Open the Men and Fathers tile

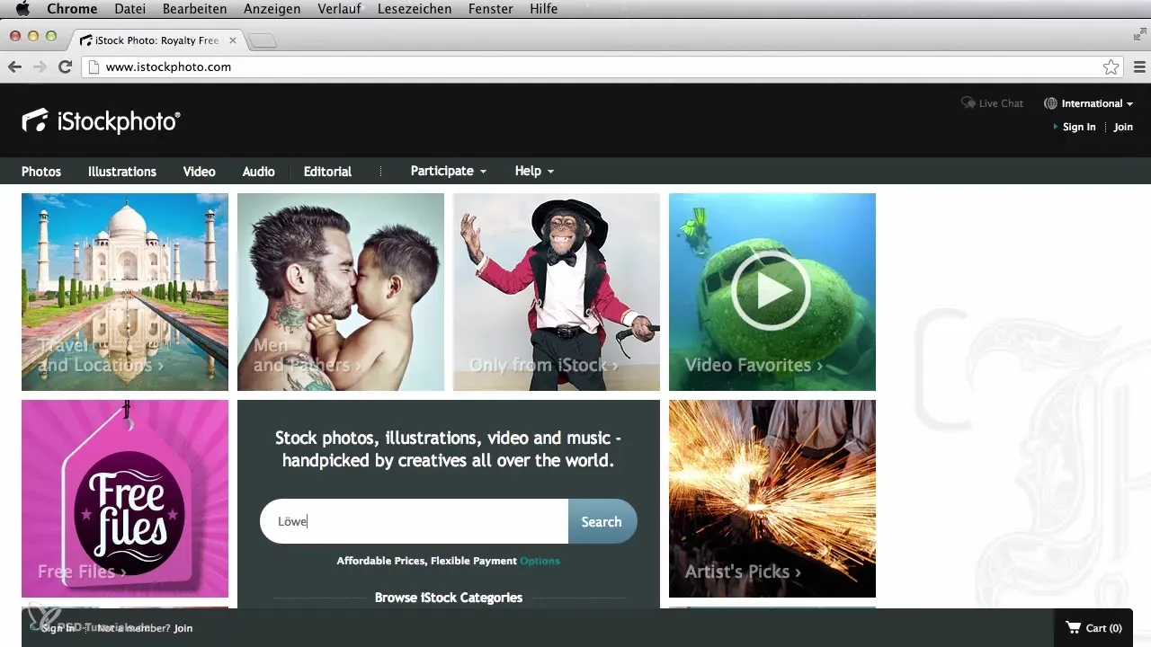pyautogui.click(x=341, y=292)
